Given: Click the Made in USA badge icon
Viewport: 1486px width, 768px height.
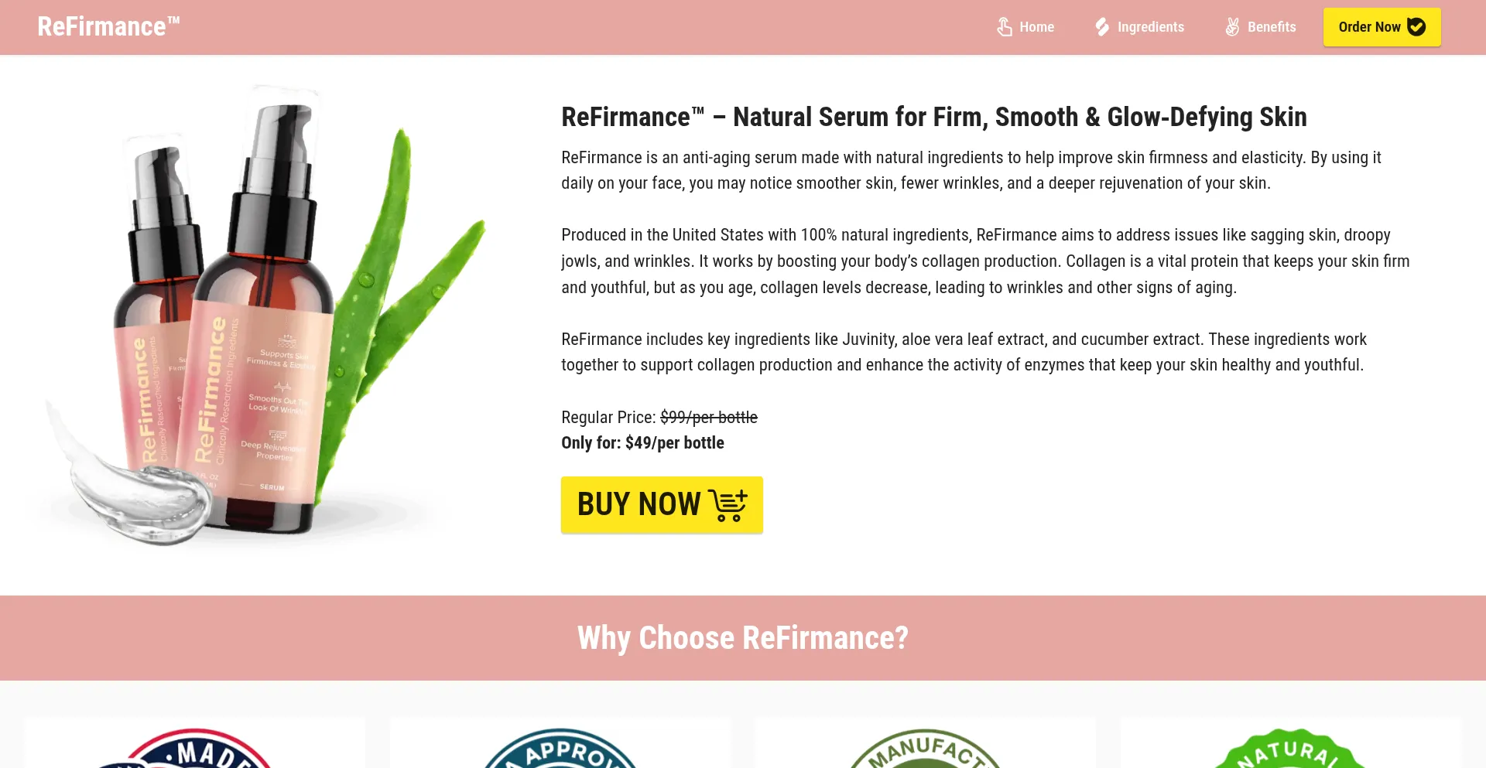Looking at the screenshot, I should click(193, 748).
